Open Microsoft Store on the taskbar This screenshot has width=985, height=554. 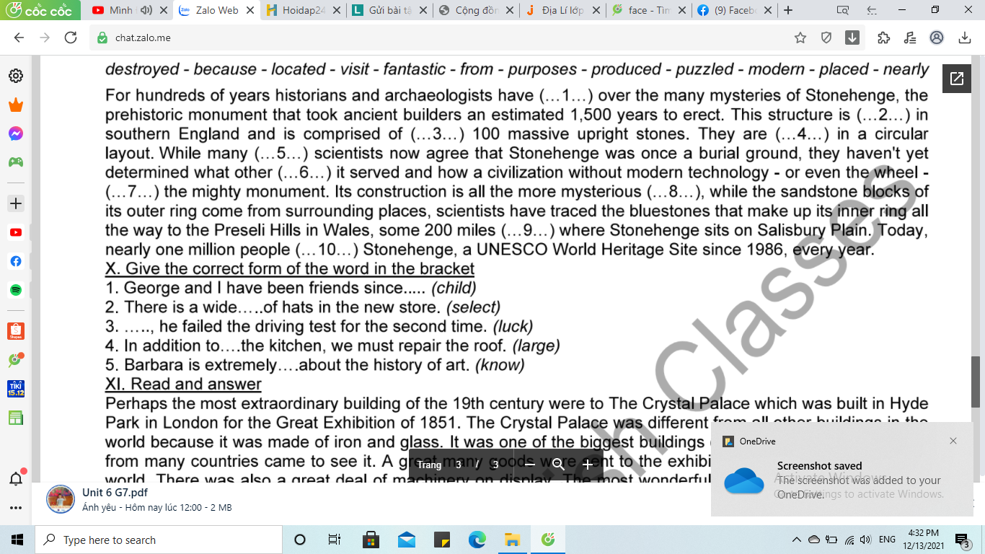click(x=371, y=540)
